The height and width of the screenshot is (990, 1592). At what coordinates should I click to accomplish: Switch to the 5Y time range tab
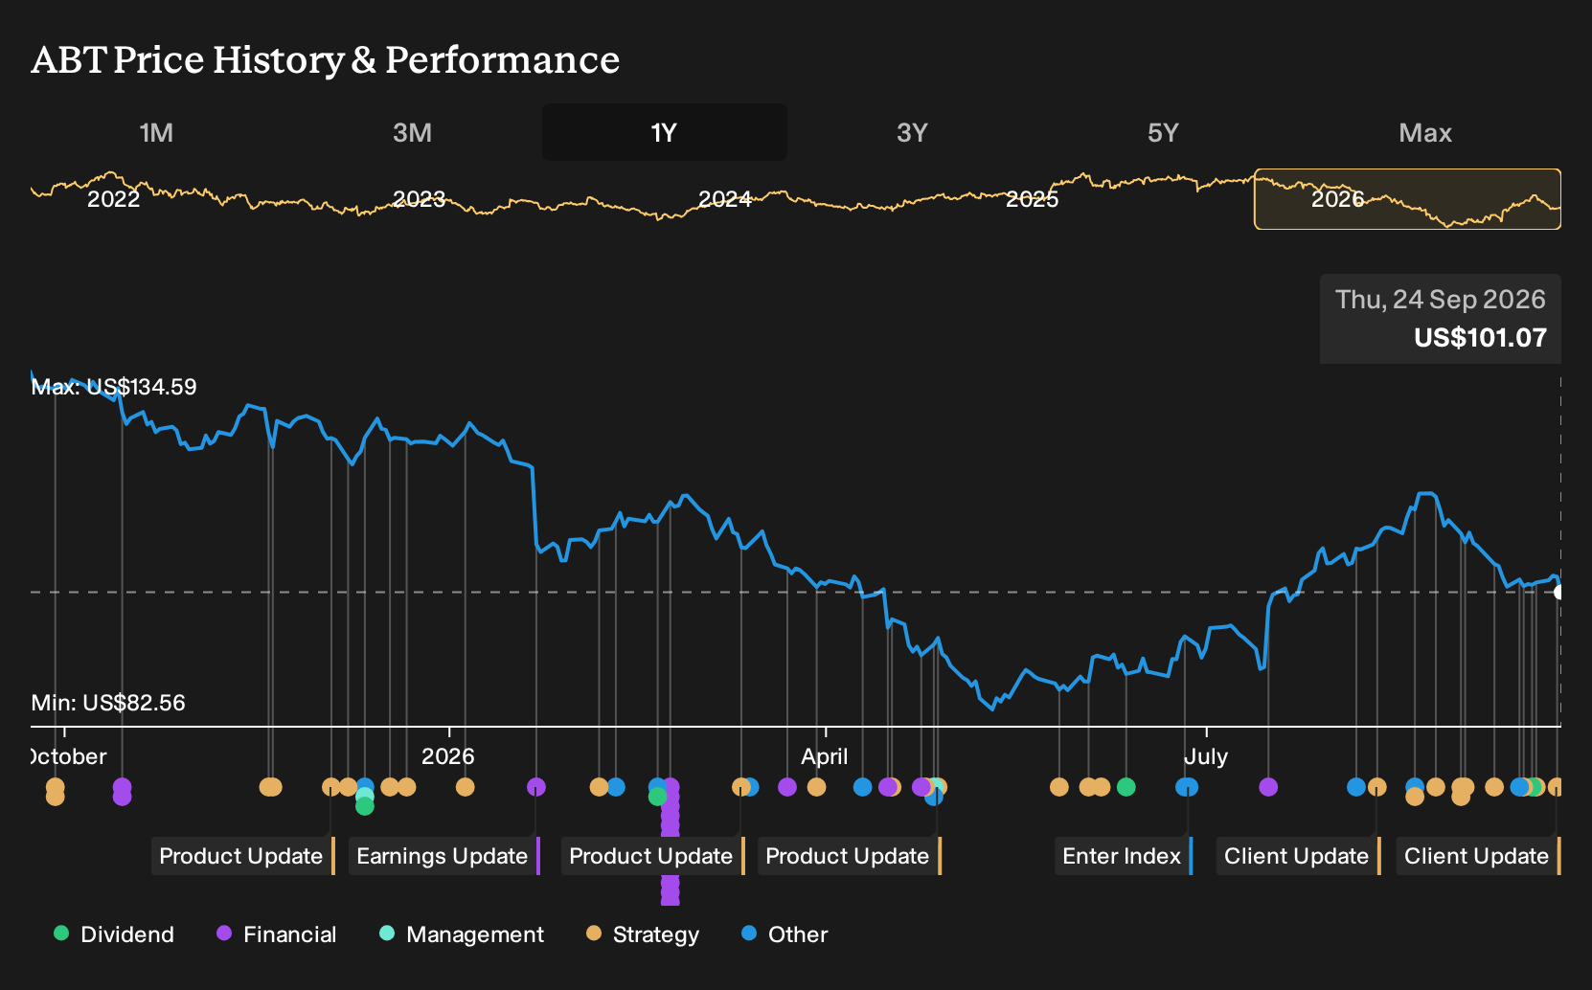pyautogui.click(x=1163, y=132)
